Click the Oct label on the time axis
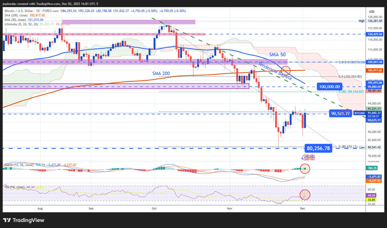The width and height of the screenshot is (387, 228). (154, 208)
